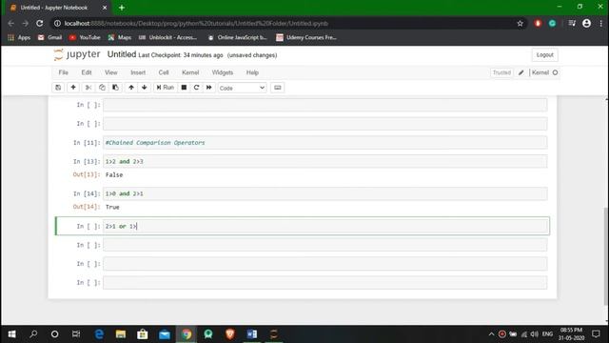Open Chrome profile avatar icon

(x=586, y=23)
